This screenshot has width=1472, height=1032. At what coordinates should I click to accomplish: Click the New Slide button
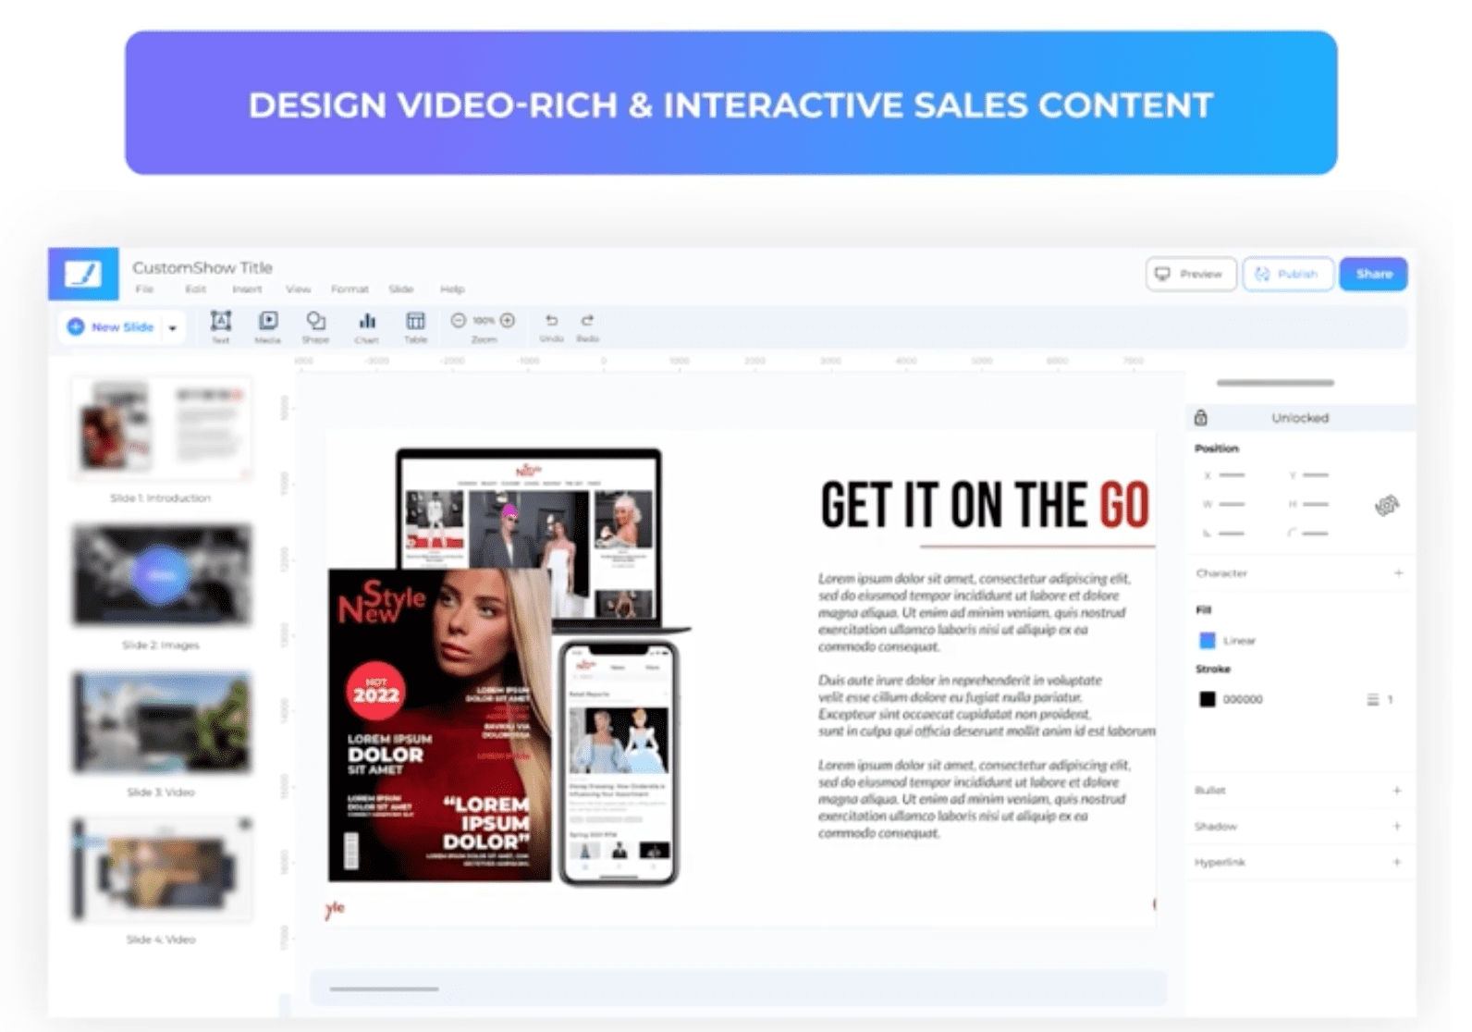click(x=111, y=327)
